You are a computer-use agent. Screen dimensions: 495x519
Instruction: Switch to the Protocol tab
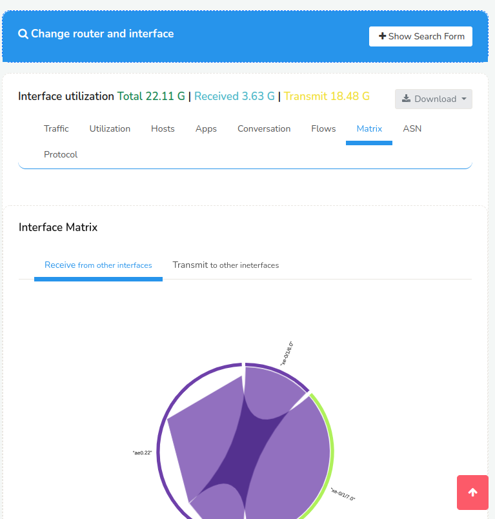pyautogui.click(x=61, y=154)
